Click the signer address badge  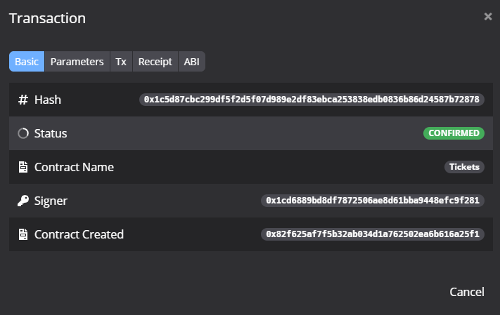372,201
